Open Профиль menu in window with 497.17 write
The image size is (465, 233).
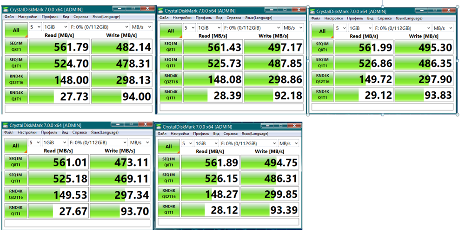tap(204, 18)
